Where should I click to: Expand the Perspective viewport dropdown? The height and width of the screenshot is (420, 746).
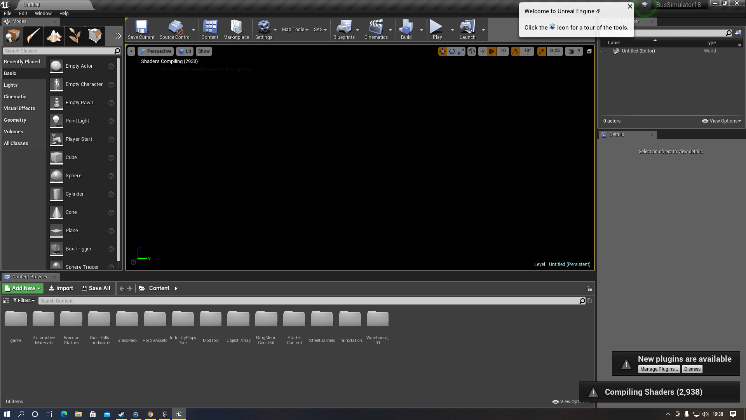[x=155, y=51]
